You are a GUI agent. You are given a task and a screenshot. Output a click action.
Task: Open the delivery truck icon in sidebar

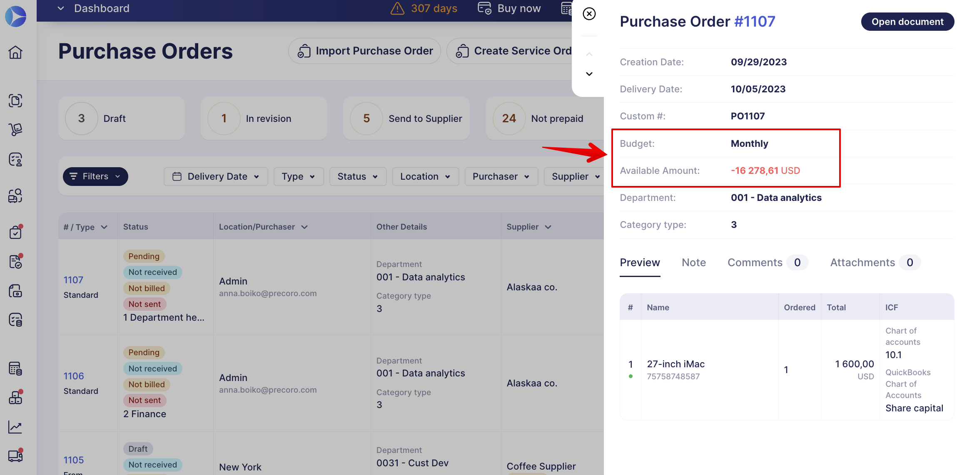[15, 456]
